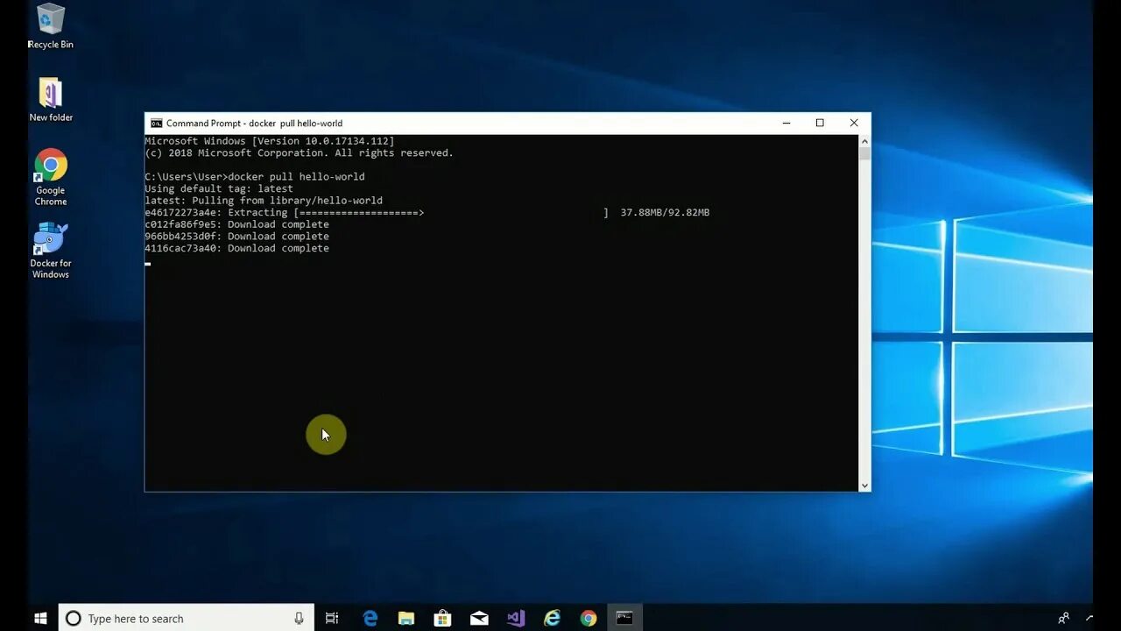Show hidden system tray icons
Image resolution: width=1121 pixels, height=631 pixels.
click(1089, 619)
